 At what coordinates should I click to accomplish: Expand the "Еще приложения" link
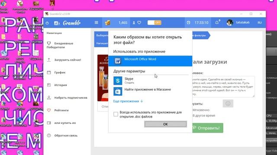[128, 101]
